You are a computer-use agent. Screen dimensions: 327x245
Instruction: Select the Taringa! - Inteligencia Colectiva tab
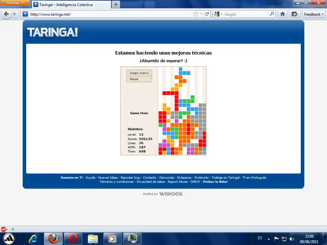[72, 4]
